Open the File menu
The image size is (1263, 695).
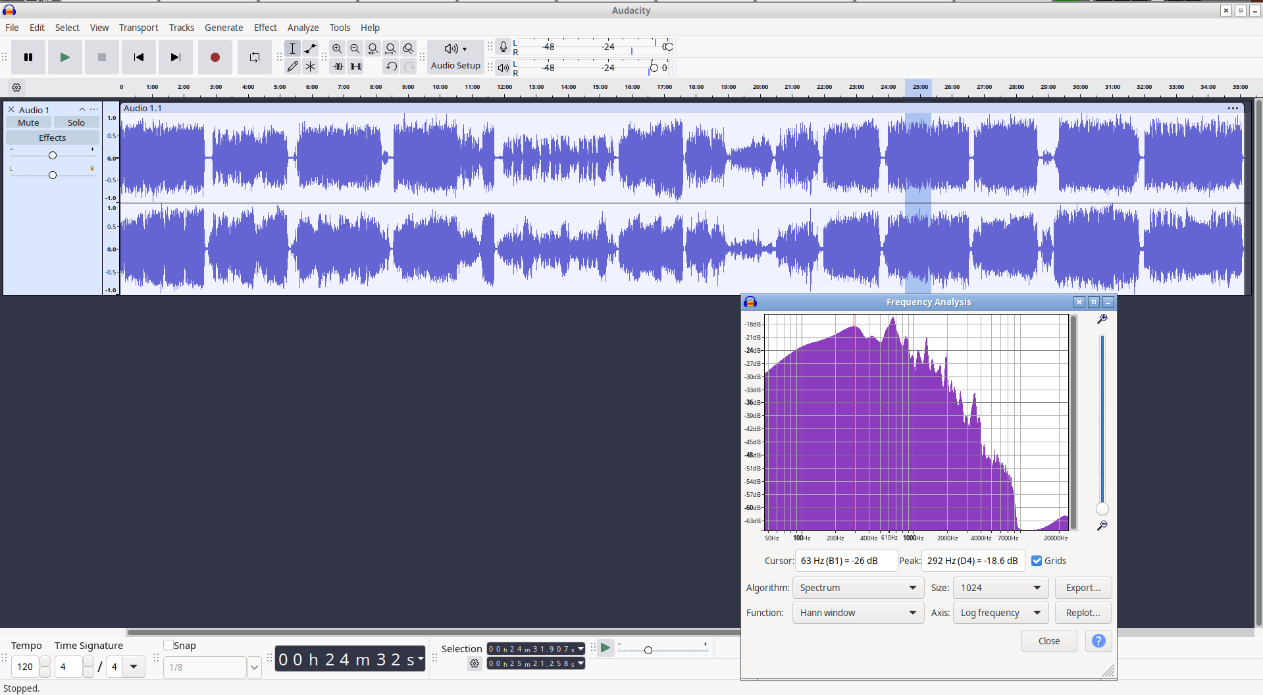12,28
